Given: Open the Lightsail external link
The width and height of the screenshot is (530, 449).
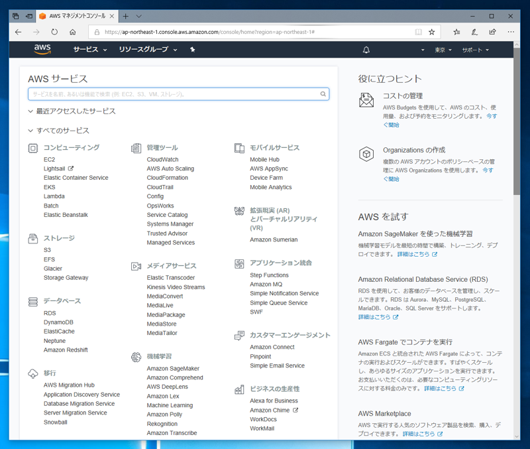Looking at the screenshot, I should click(58, 168).
